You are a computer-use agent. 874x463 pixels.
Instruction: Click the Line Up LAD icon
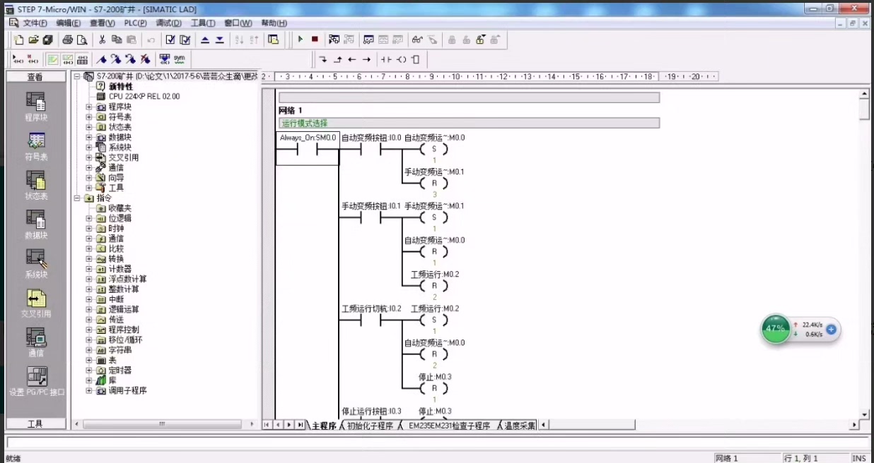click(x=337, y=59)
